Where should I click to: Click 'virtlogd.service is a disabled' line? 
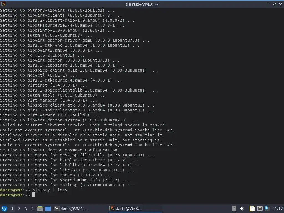click(x=81, y=140)
